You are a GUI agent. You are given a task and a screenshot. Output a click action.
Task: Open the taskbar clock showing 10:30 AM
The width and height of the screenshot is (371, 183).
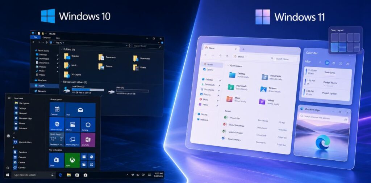158,175
